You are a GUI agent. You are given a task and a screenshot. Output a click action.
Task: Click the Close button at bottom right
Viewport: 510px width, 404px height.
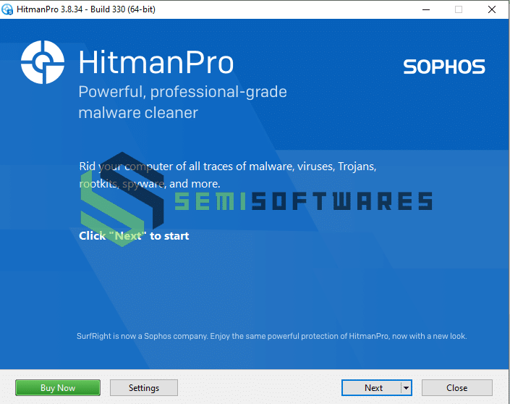pos(456,388)
